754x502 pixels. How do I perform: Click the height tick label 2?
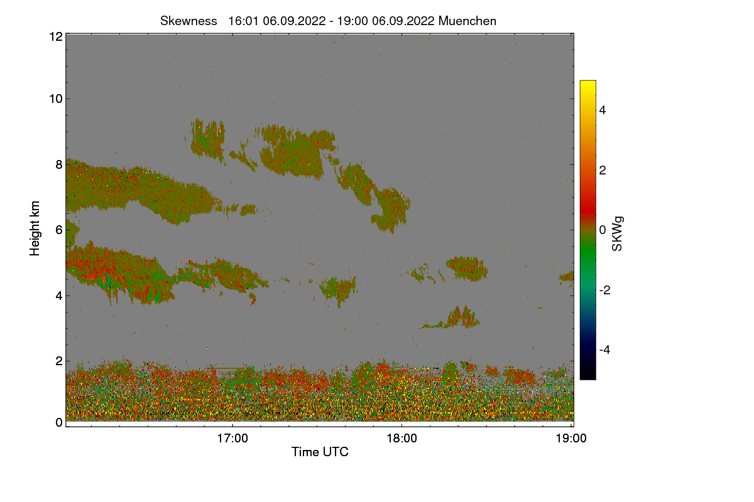coord(59,361)
